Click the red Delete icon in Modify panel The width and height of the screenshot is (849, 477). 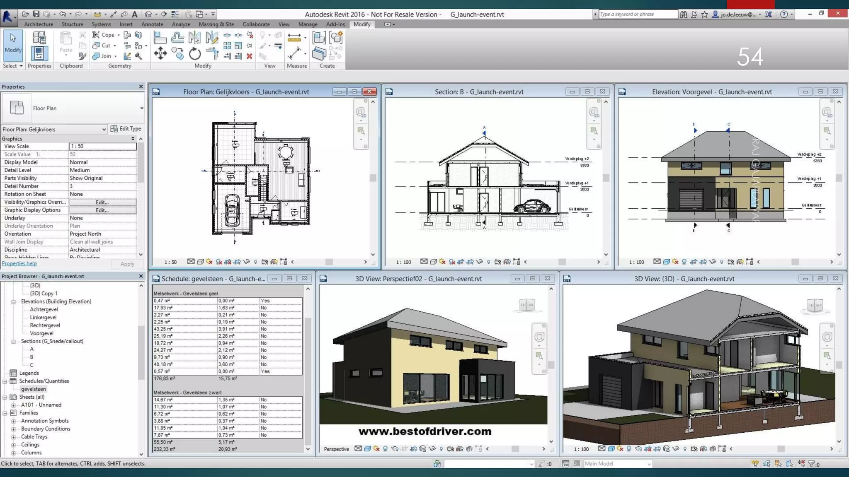[x=249, y=56]
